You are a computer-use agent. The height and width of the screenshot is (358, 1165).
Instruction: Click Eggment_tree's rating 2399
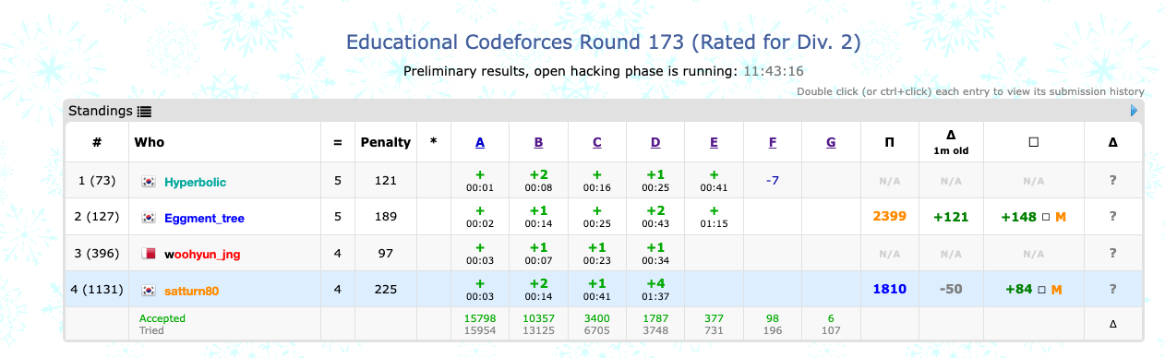(889, 217)
